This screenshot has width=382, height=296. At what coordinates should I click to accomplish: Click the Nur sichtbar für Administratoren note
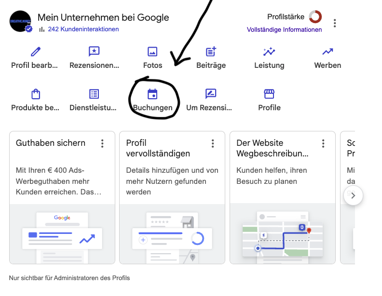(x=69, y=278)
